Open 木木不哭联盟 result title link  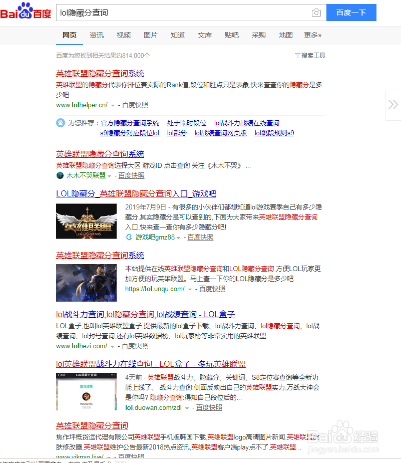point(100,154)
